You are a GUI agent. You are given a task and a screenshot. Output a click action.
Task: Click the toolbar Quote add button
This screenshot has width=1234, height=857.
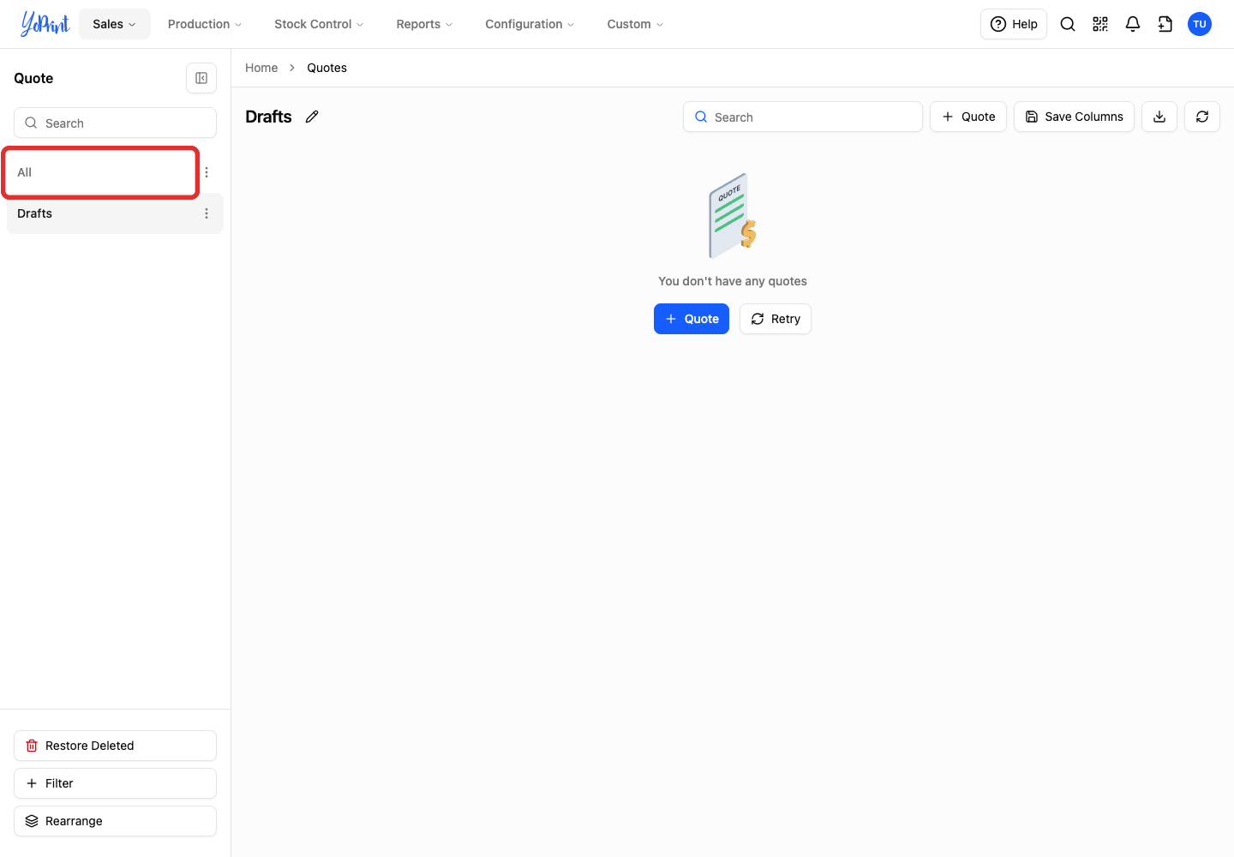click(x=968, y=117)
